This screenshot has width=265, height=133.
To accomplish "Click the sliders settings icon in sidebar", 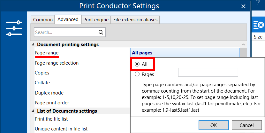I will click(x=14, y=28).
